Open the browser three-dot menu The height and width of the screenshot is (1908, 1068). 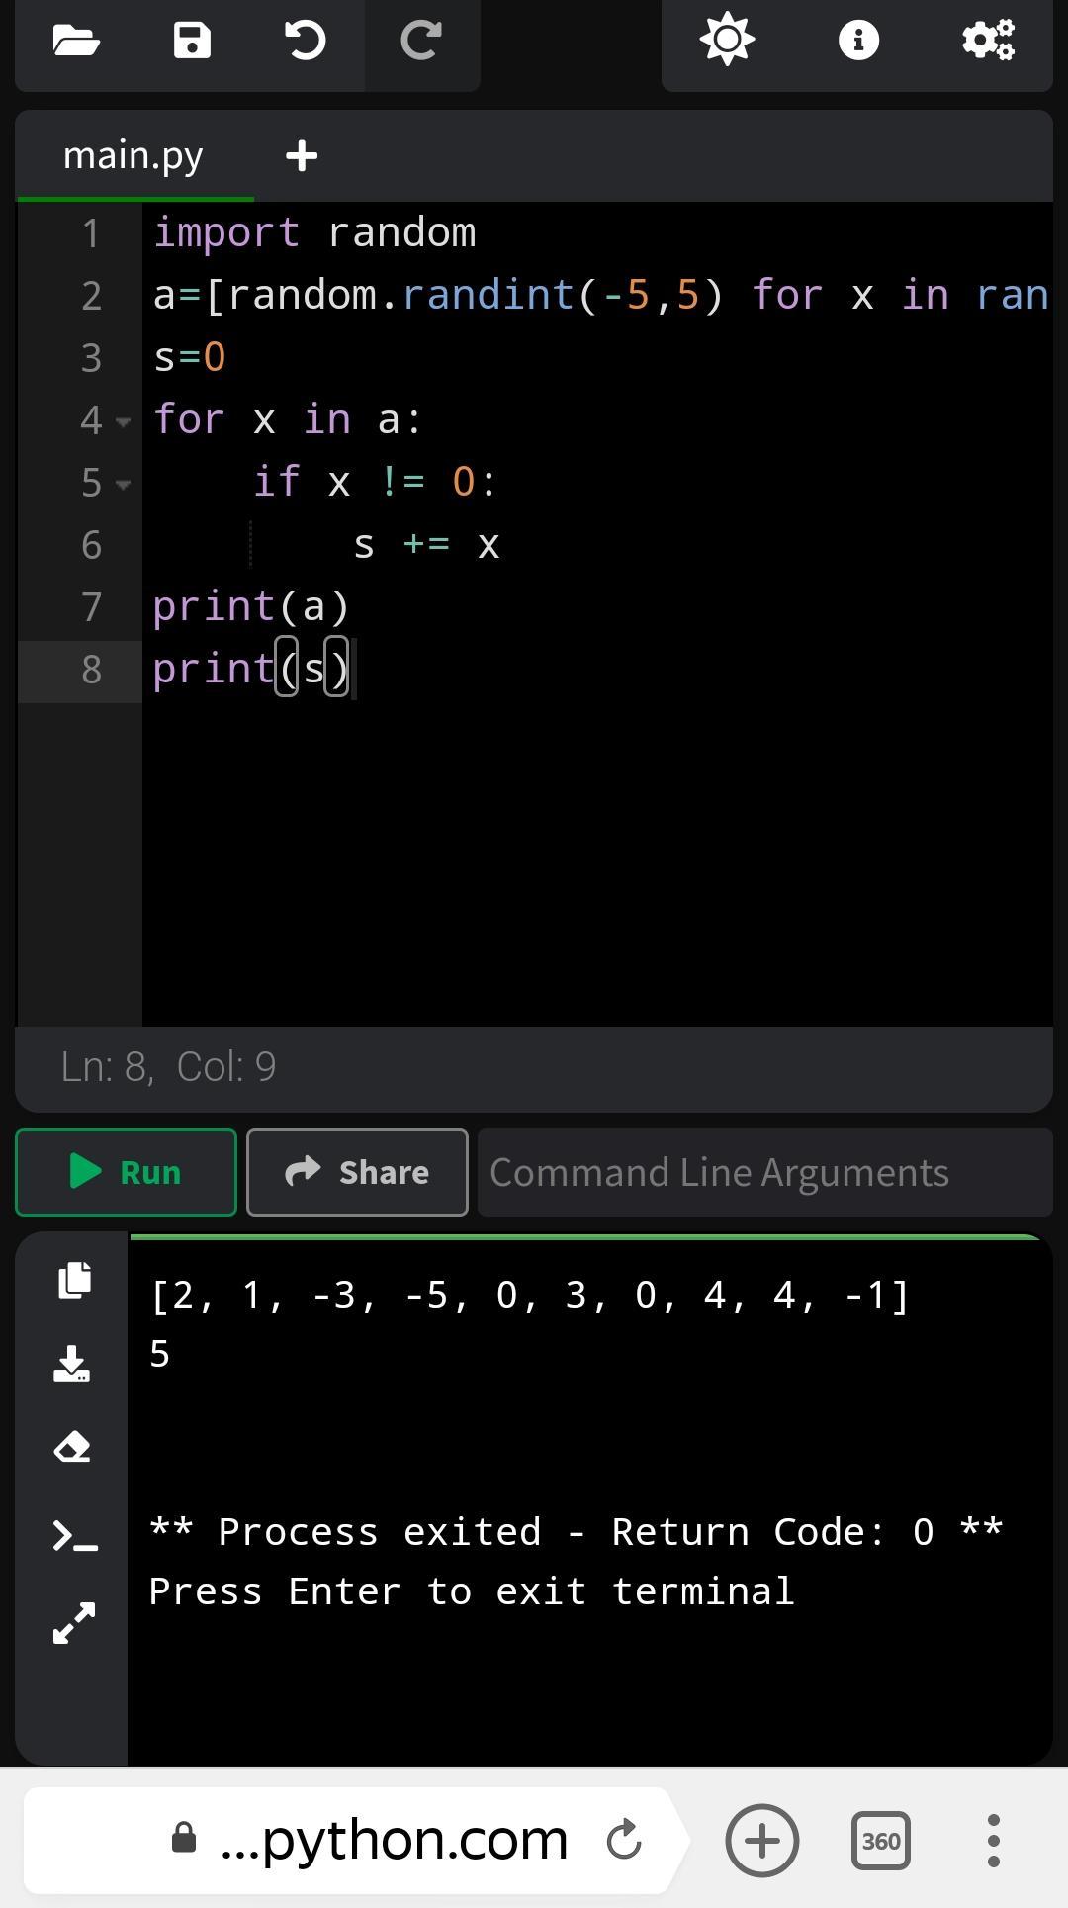tap(994, 1841)
